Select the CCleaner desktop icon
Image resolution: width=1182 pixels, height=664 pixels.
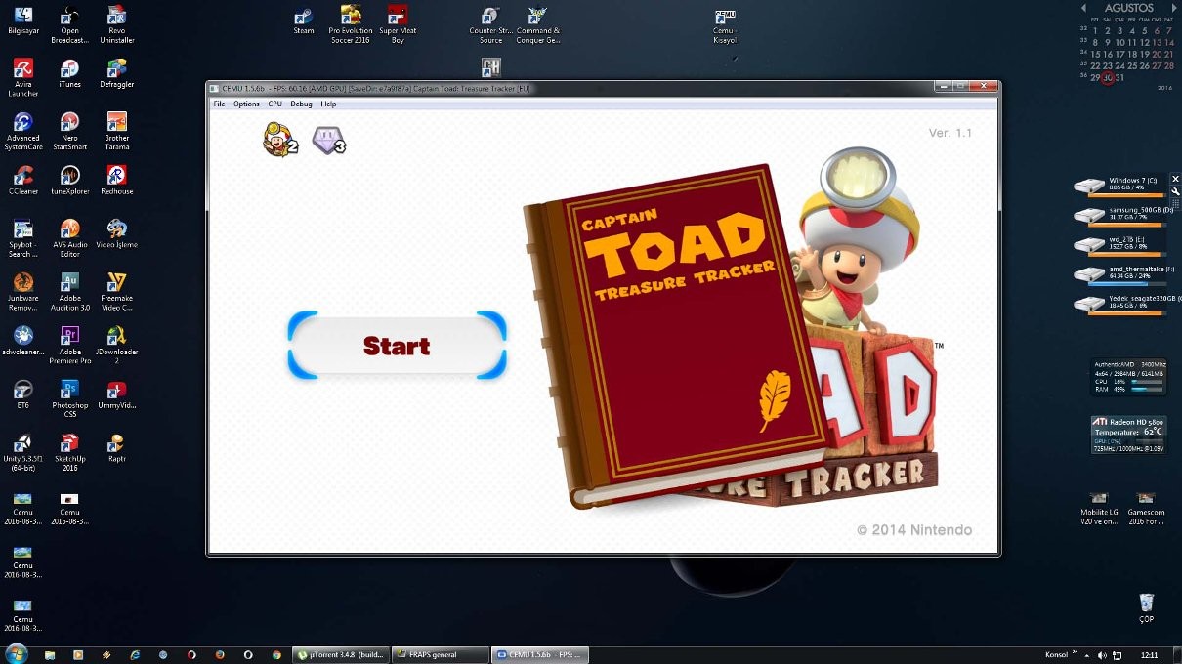tap(22, 181)
